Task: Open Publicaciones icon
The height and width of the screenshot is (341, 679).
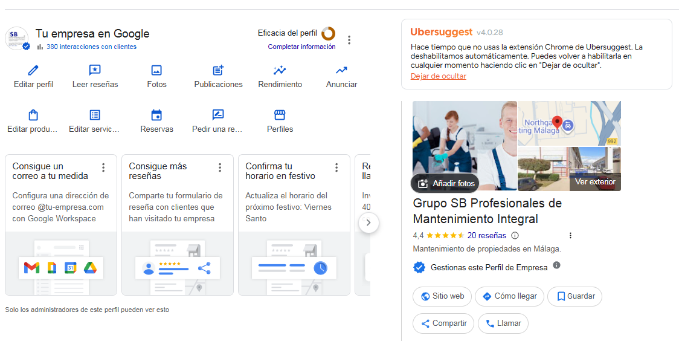Action: click(218, 70)
